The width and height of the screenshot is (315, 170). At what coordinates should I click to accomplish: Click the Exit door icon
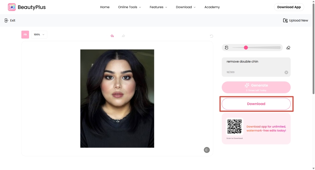coord(6,20)
